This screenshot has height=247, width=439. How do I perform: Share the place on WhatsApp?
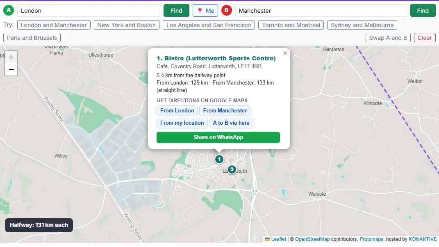pyautogui.click(x=218, y=137)
